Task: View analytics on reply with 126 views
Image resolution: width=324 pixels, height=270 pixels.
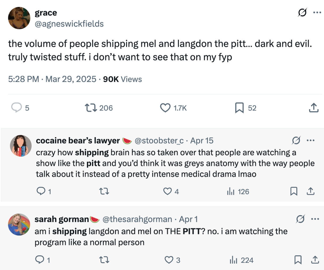Action: tap(231, 191)
